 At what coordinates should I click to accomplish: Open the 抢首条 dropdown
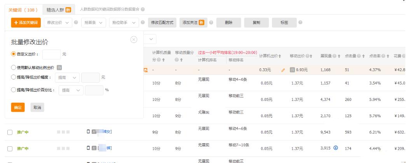[x=94, y=23]
